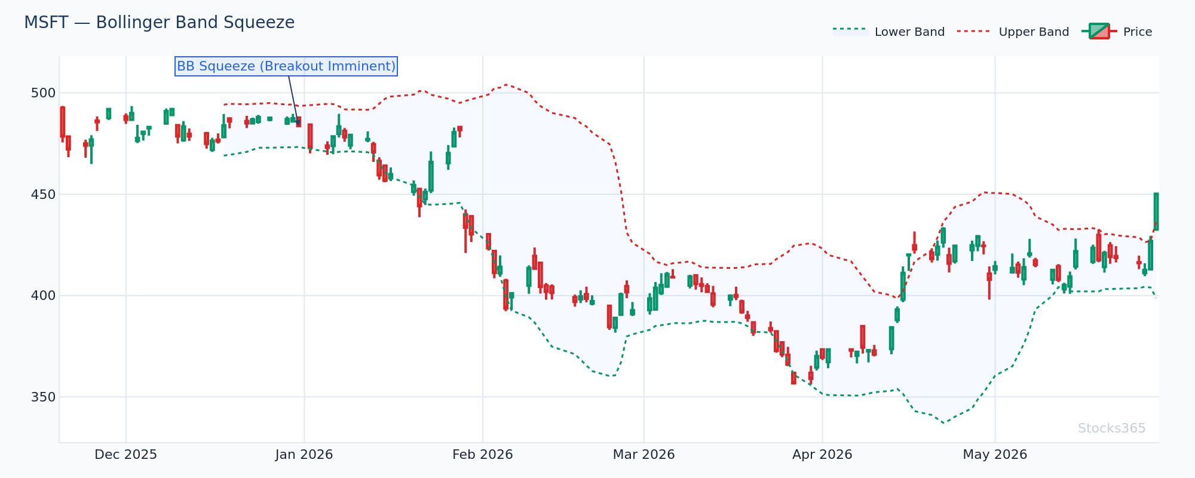Viewport: 1195px width, 478px height.
Task: Click the Mar 2026 axis label
Action: (644, 455)
